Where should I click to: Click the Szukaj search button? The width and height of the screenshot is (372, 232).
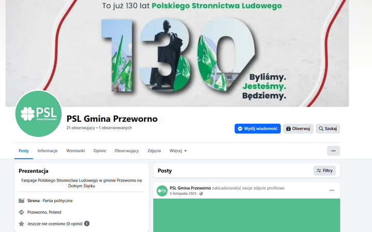coord(328,128)
